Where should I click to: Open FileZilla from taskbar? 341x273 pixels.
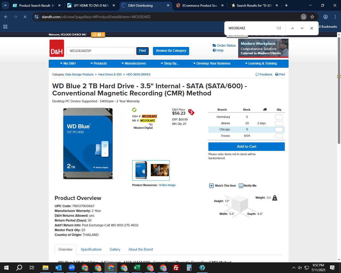click(176, 268)
